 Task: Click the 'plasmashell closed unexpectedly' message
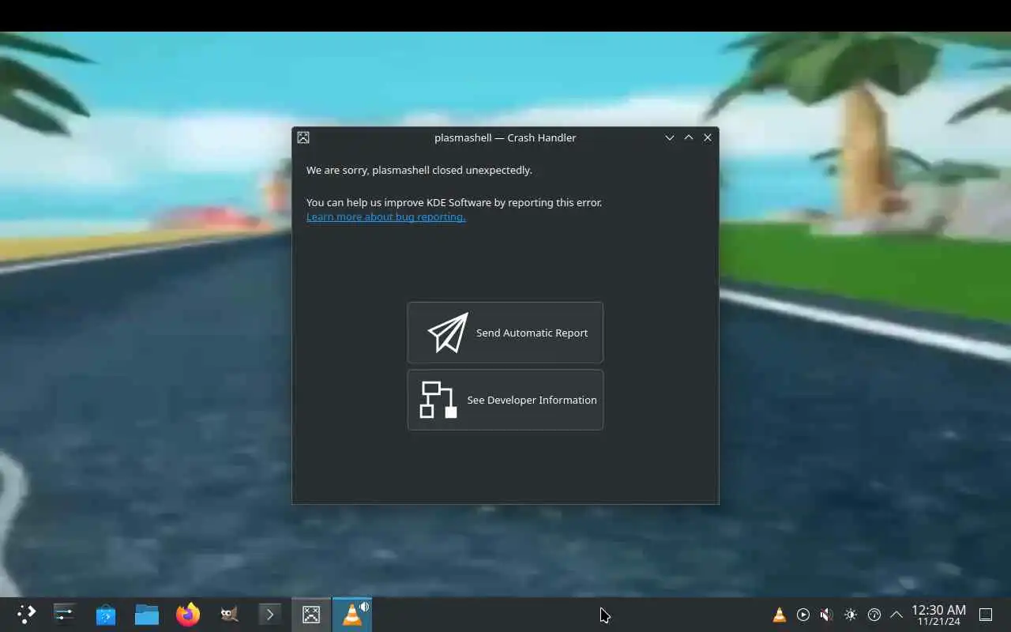(x=419, y=170)
